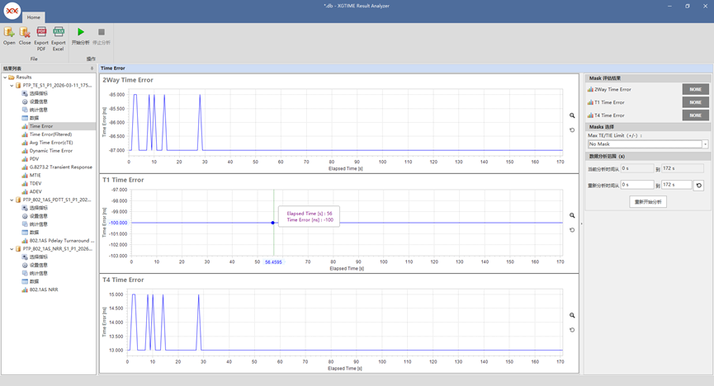Collapse the Results root node

click(5, 78)
